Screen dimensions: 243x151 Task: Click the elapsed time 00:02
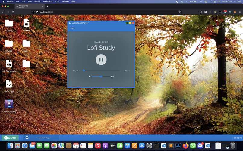tap(75, 70)
